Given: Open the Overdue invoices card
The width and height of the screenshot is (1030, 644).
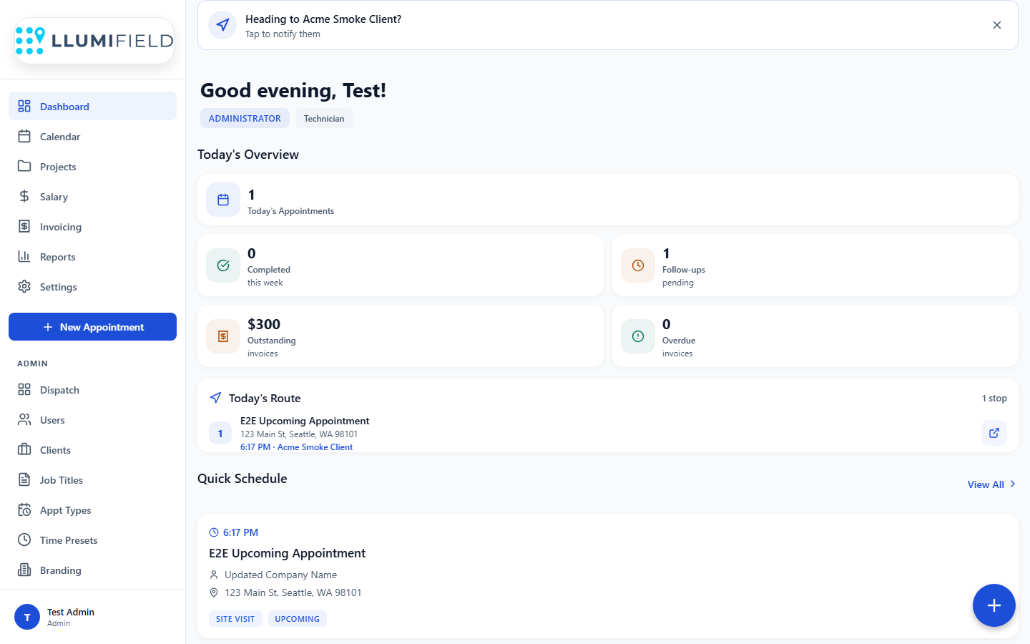Looking at the screenshot, I should 815,336.
